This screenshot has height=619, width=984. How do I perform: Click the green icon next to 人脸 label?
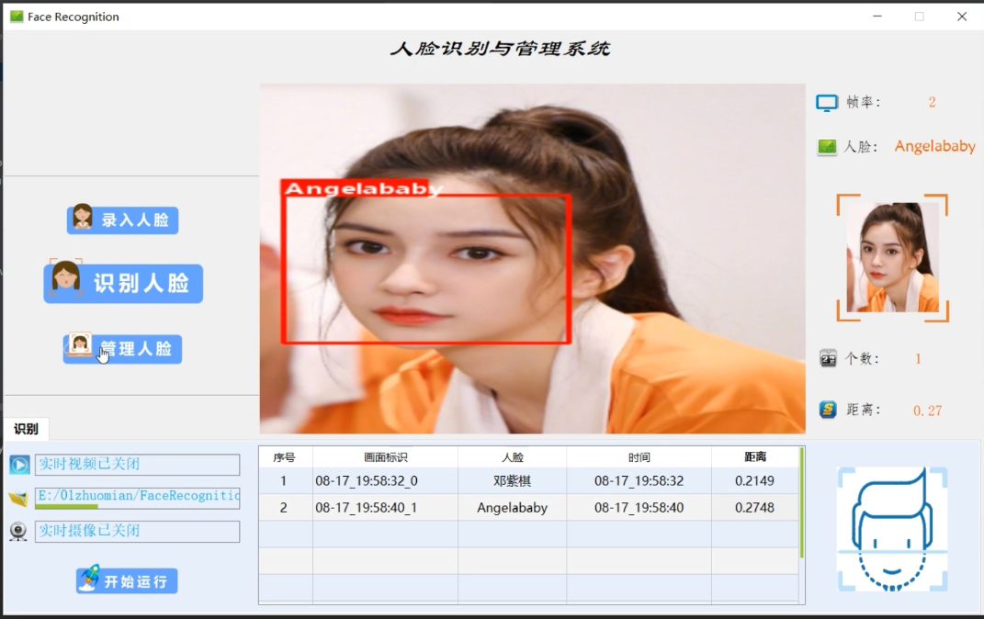tap(827, 147)
